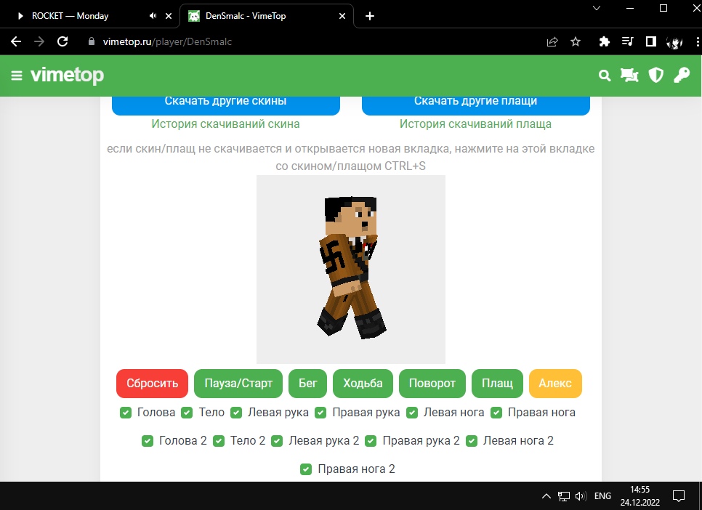
Task: Open the История скачиваний скина link
Action: coord(225,124)
